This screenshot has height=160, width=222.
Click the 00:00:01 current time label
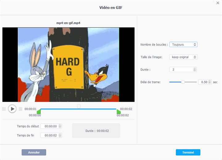tap(31, 109)
